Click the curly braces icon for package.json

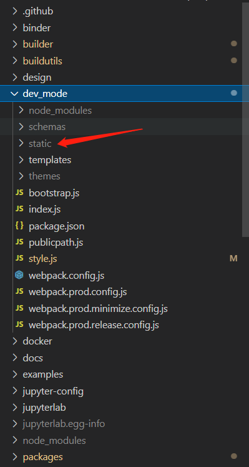[x=19, y=226]
